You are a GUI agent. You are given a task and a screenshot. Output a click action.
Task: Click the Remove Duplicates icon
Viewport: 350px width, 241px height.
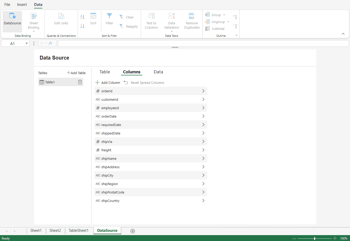tap(192, 16)
